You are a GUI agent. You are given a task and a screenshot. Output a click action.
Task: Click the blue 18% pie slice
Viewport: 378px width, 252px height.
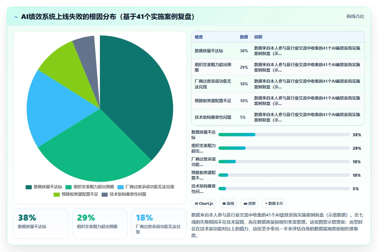tap(58, 108)
